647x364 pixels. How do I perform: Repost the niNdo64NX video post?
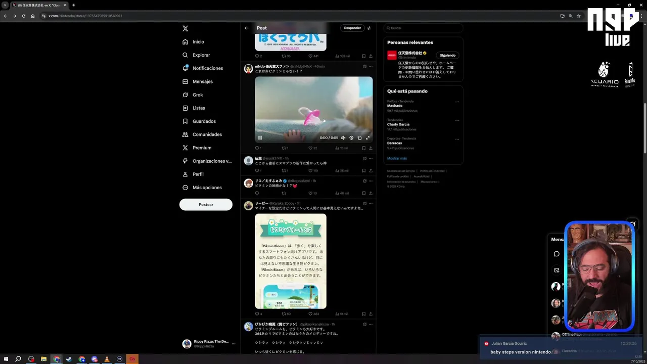(285, 148)
